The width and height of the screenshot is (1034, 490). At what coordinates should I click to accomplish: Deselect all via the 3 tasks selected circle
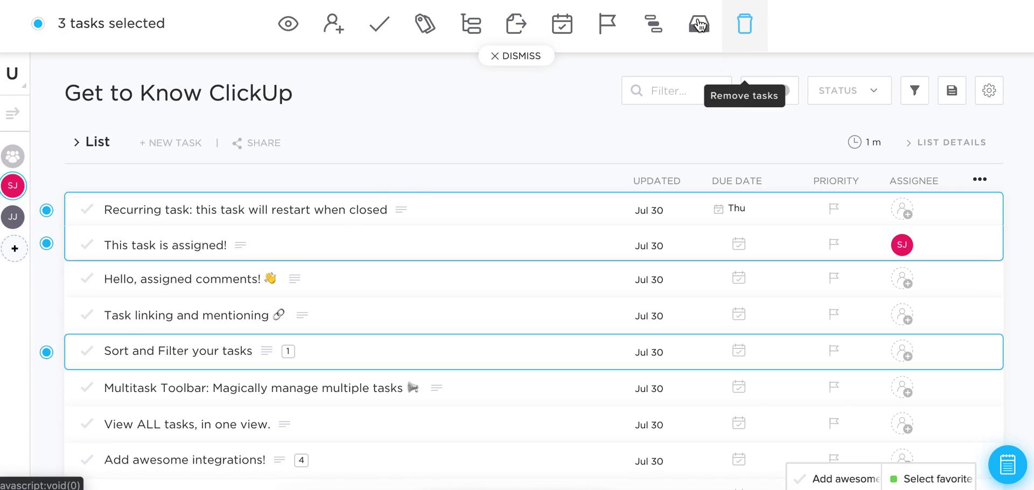point(38,23)
